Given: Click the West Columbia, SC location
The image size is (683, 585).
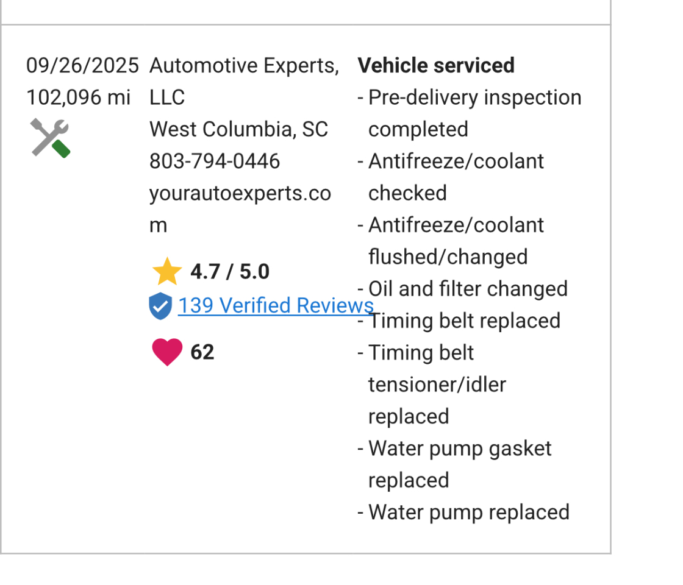Looking at the screenshot, I should tap(238, 129).
